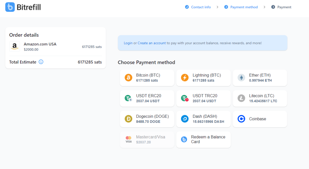Click the USDT TRC20 Tether icon
309x169 pixels.
tap(185, 98)
